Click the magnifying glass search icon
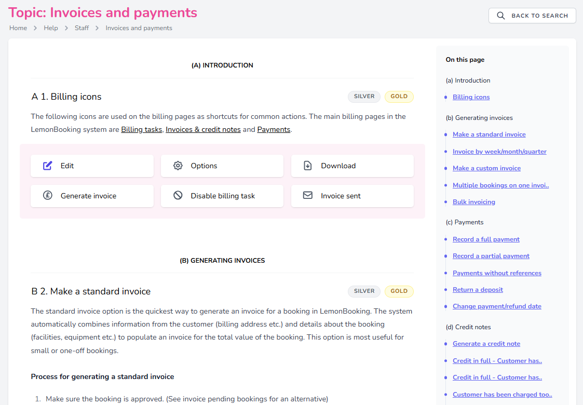Screen dimensions: 583x405 pos(500,16)
